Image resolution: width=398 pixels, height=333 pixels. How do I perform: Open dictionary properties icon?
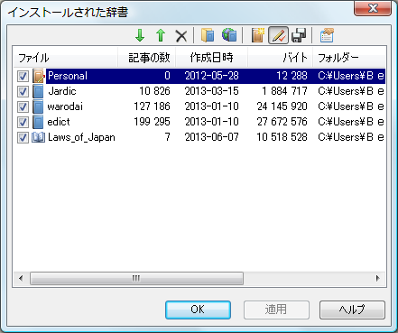pos(327,35)
